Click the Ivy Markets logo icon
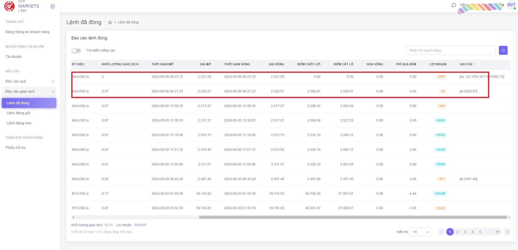518x250 pixels. tap(9, 6)
